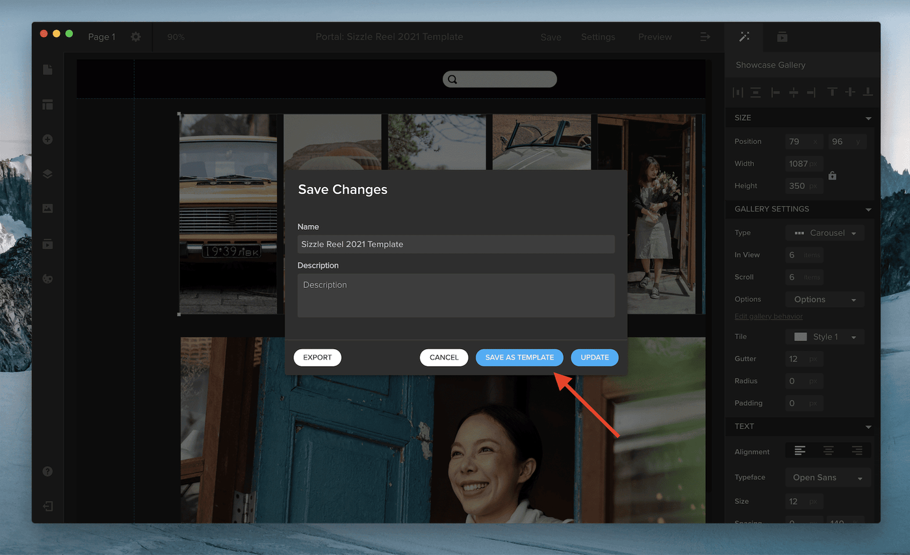The image size is (910, 555).
Task: Click the In View items field
Action: pyautogui.click(x=804, y=255)
